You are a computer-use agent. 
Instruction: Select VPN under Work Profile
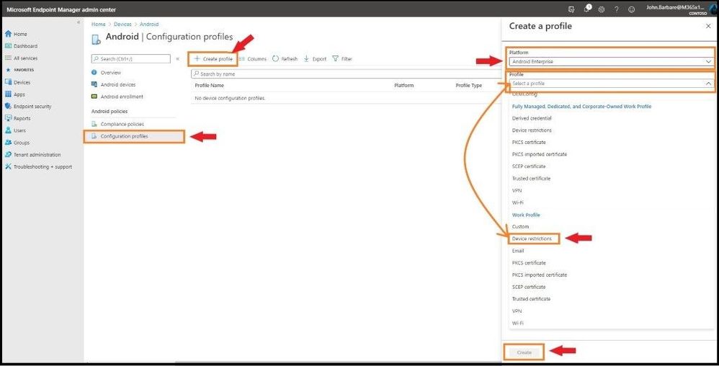point(517,311)
